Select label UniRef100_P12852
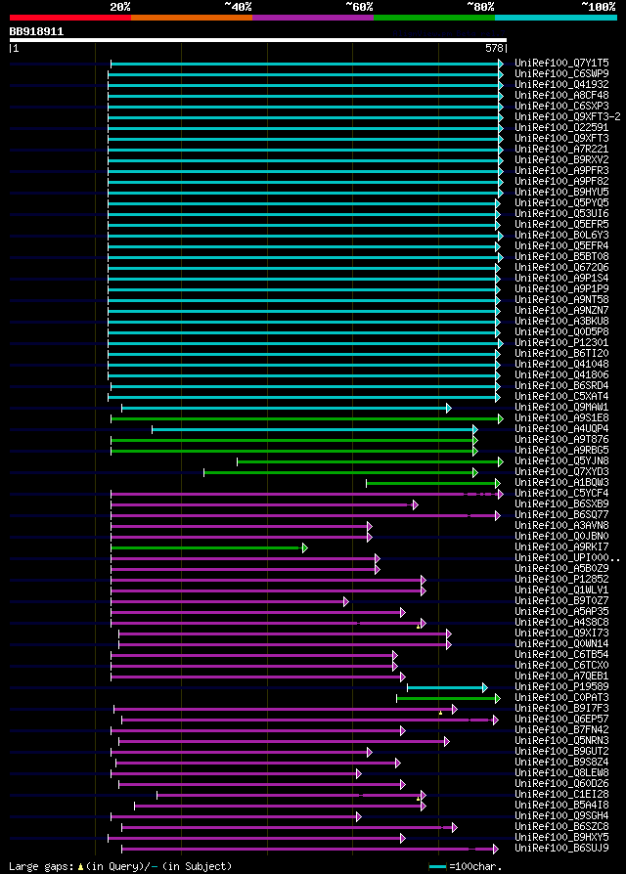Screen dimensions: 626x874 click(561, 580)
